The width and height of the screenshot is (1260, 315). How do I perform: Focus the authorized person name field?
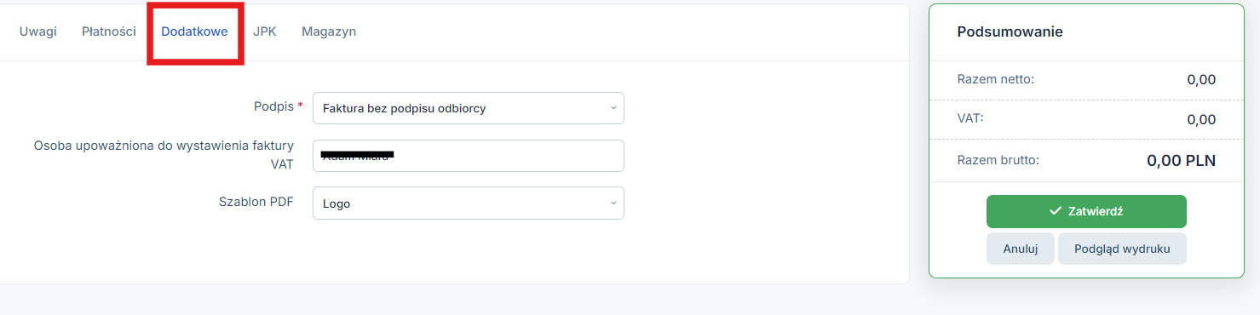pyautogui.click(x=469, y=156)
